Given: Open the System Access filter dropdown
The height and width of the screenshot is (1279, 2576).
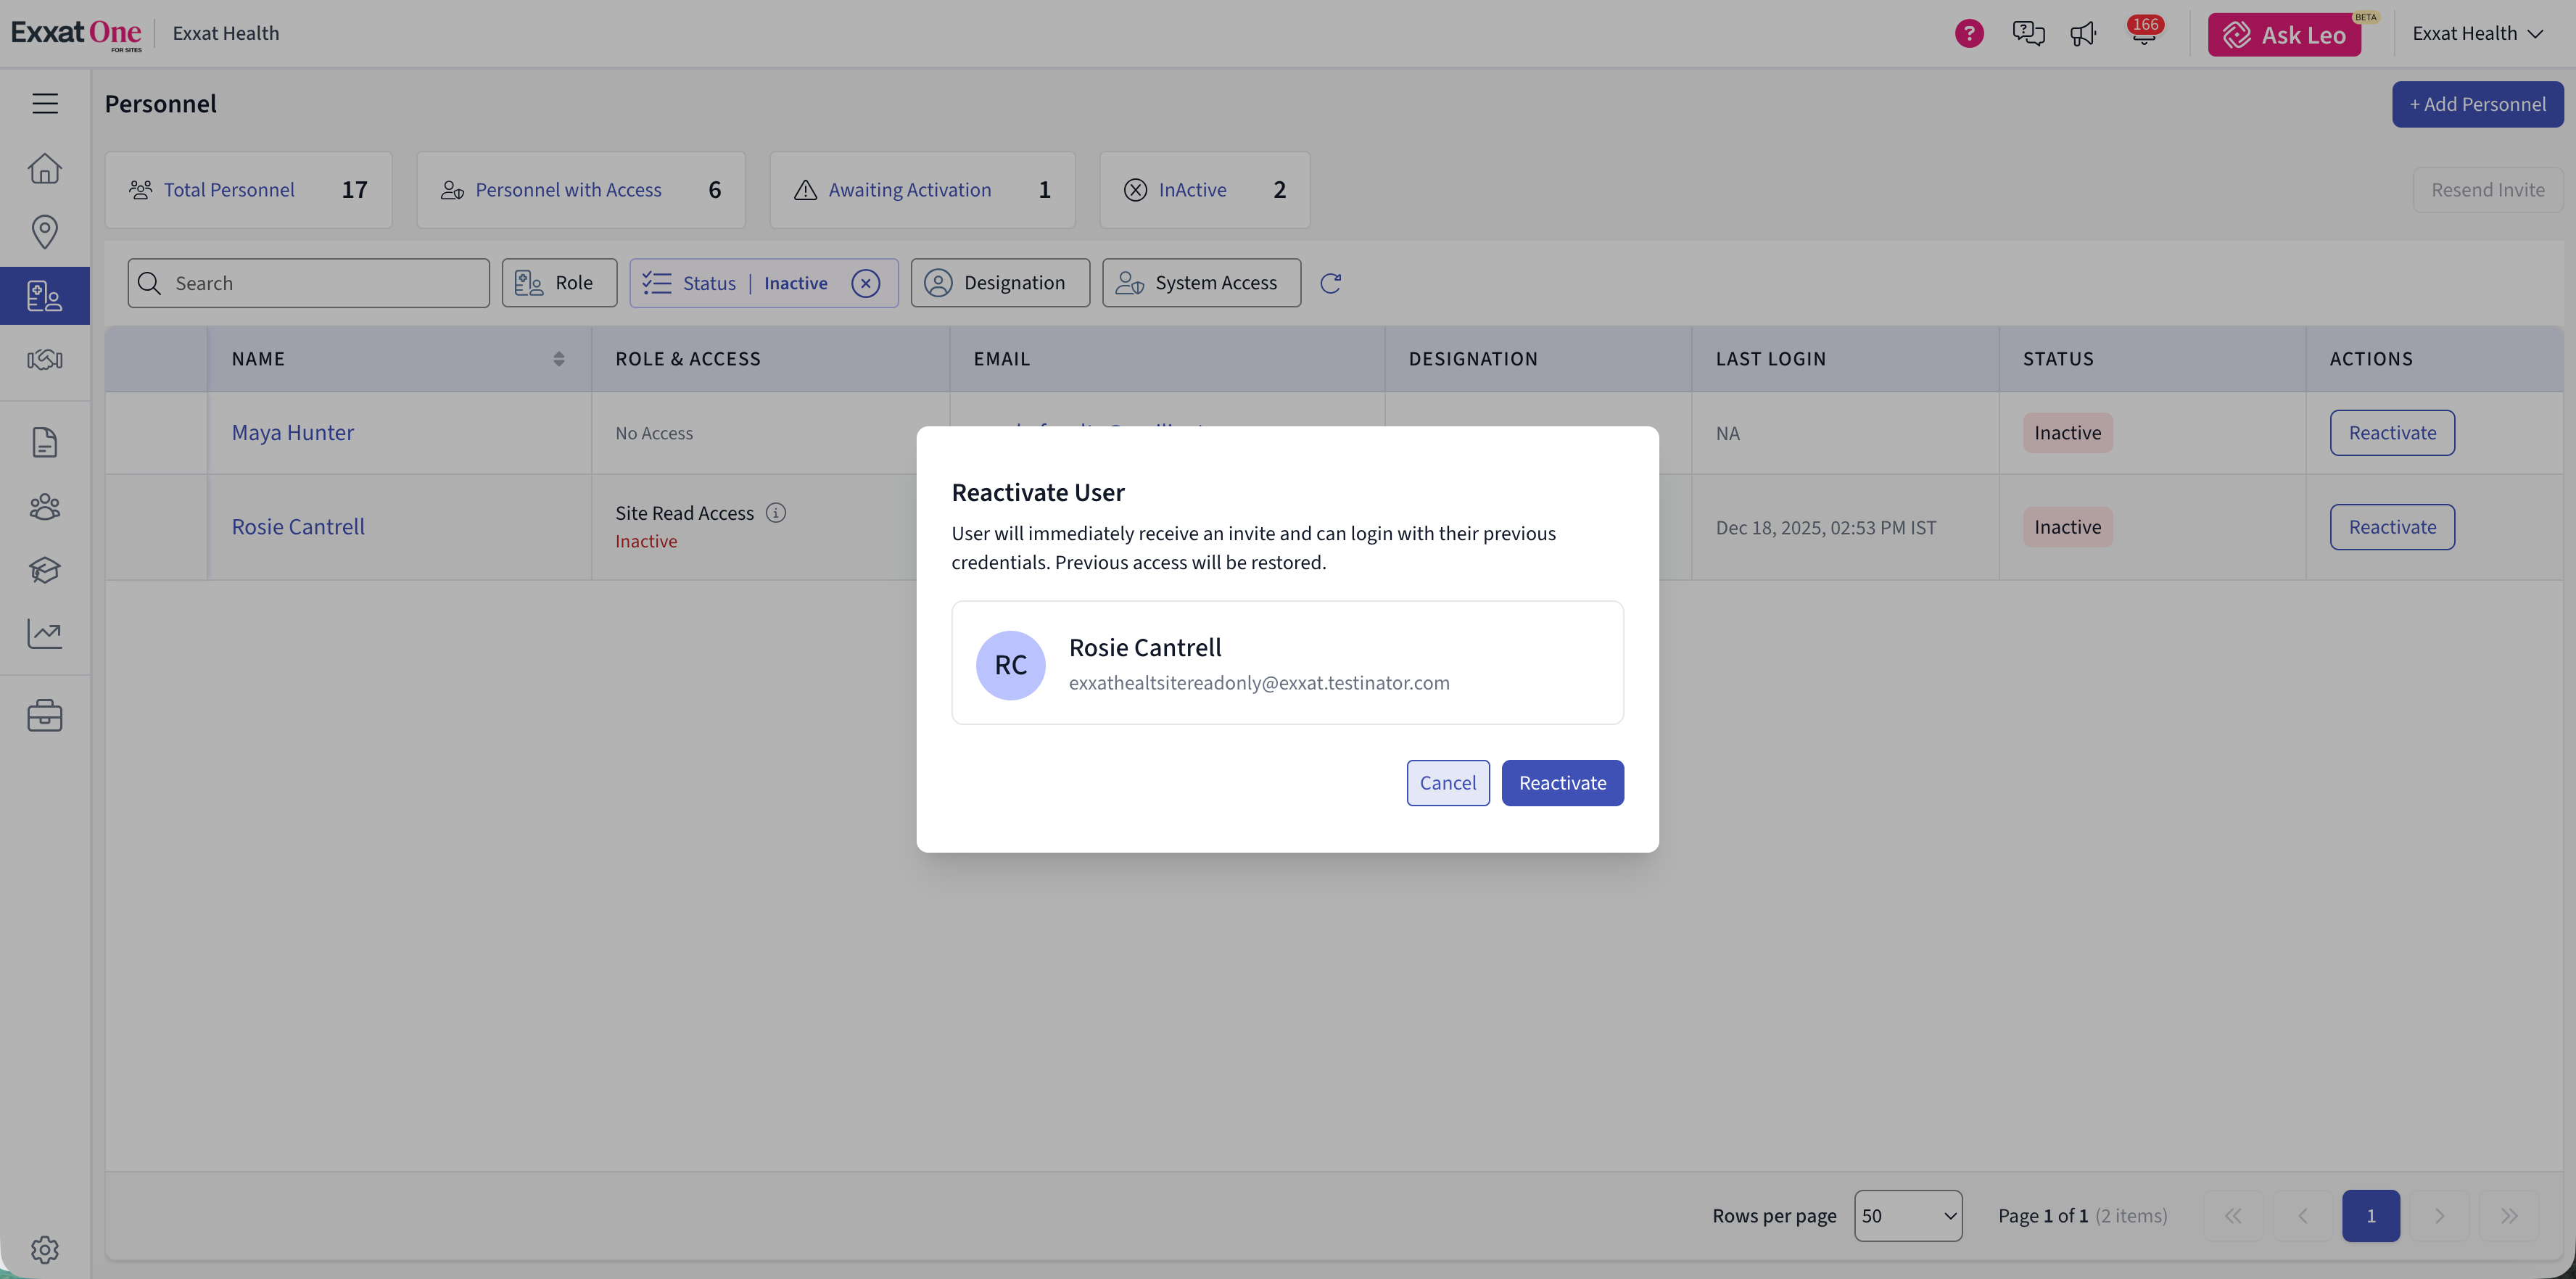Looking at the screenshot, I should [x=1201, y=283].
